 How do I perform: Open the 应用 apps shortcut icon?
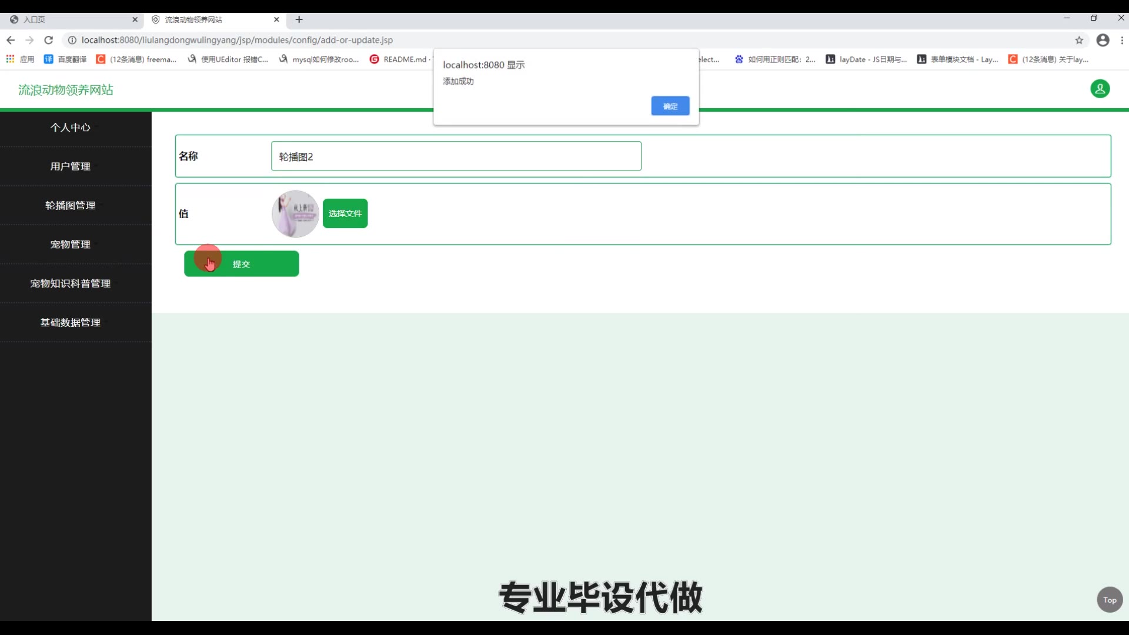point(10,59)
